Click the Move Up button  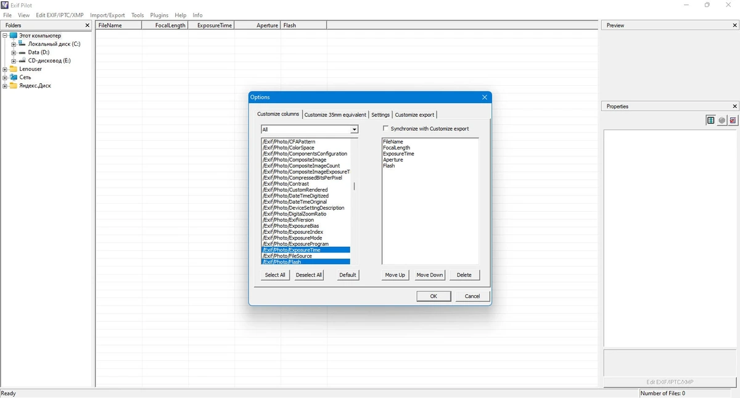[x=395, y=275]
